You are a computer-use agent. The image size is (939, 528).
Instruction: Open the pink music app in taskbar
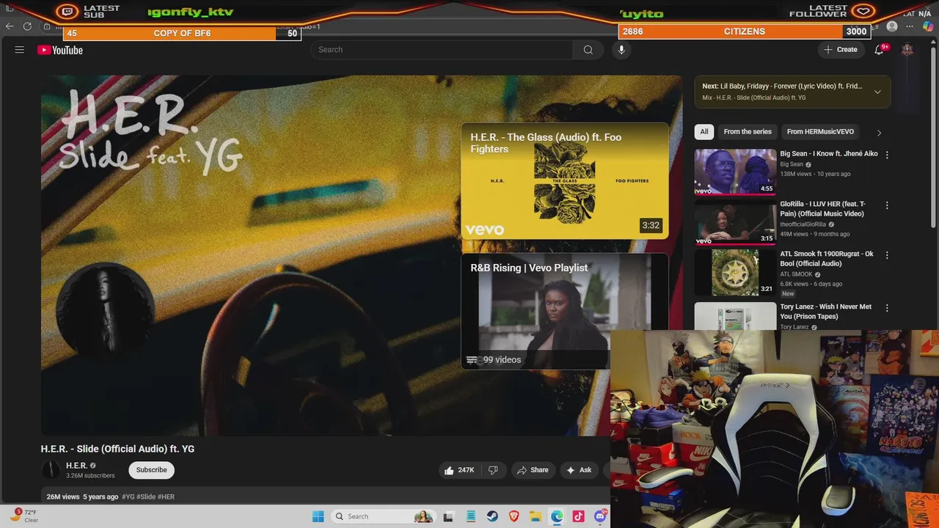tap(578, 516)
